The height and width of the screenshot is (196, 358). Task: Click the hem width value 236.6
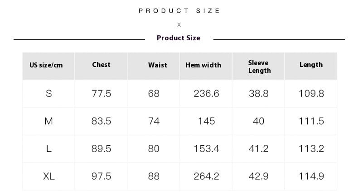tap(206, 94)
